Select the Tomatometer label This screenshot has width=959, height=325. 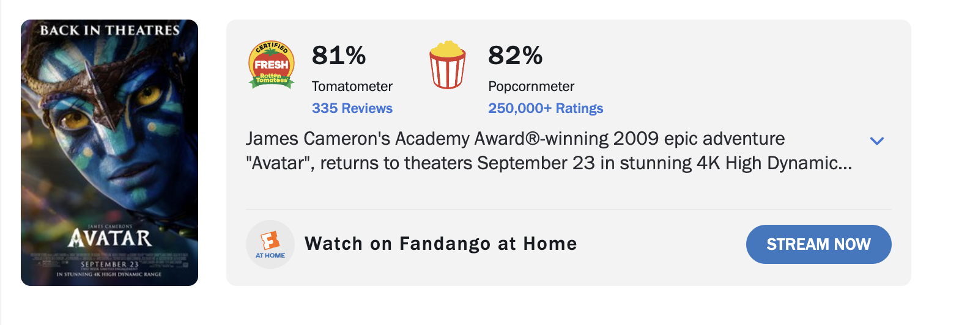(x=352, y=86)
